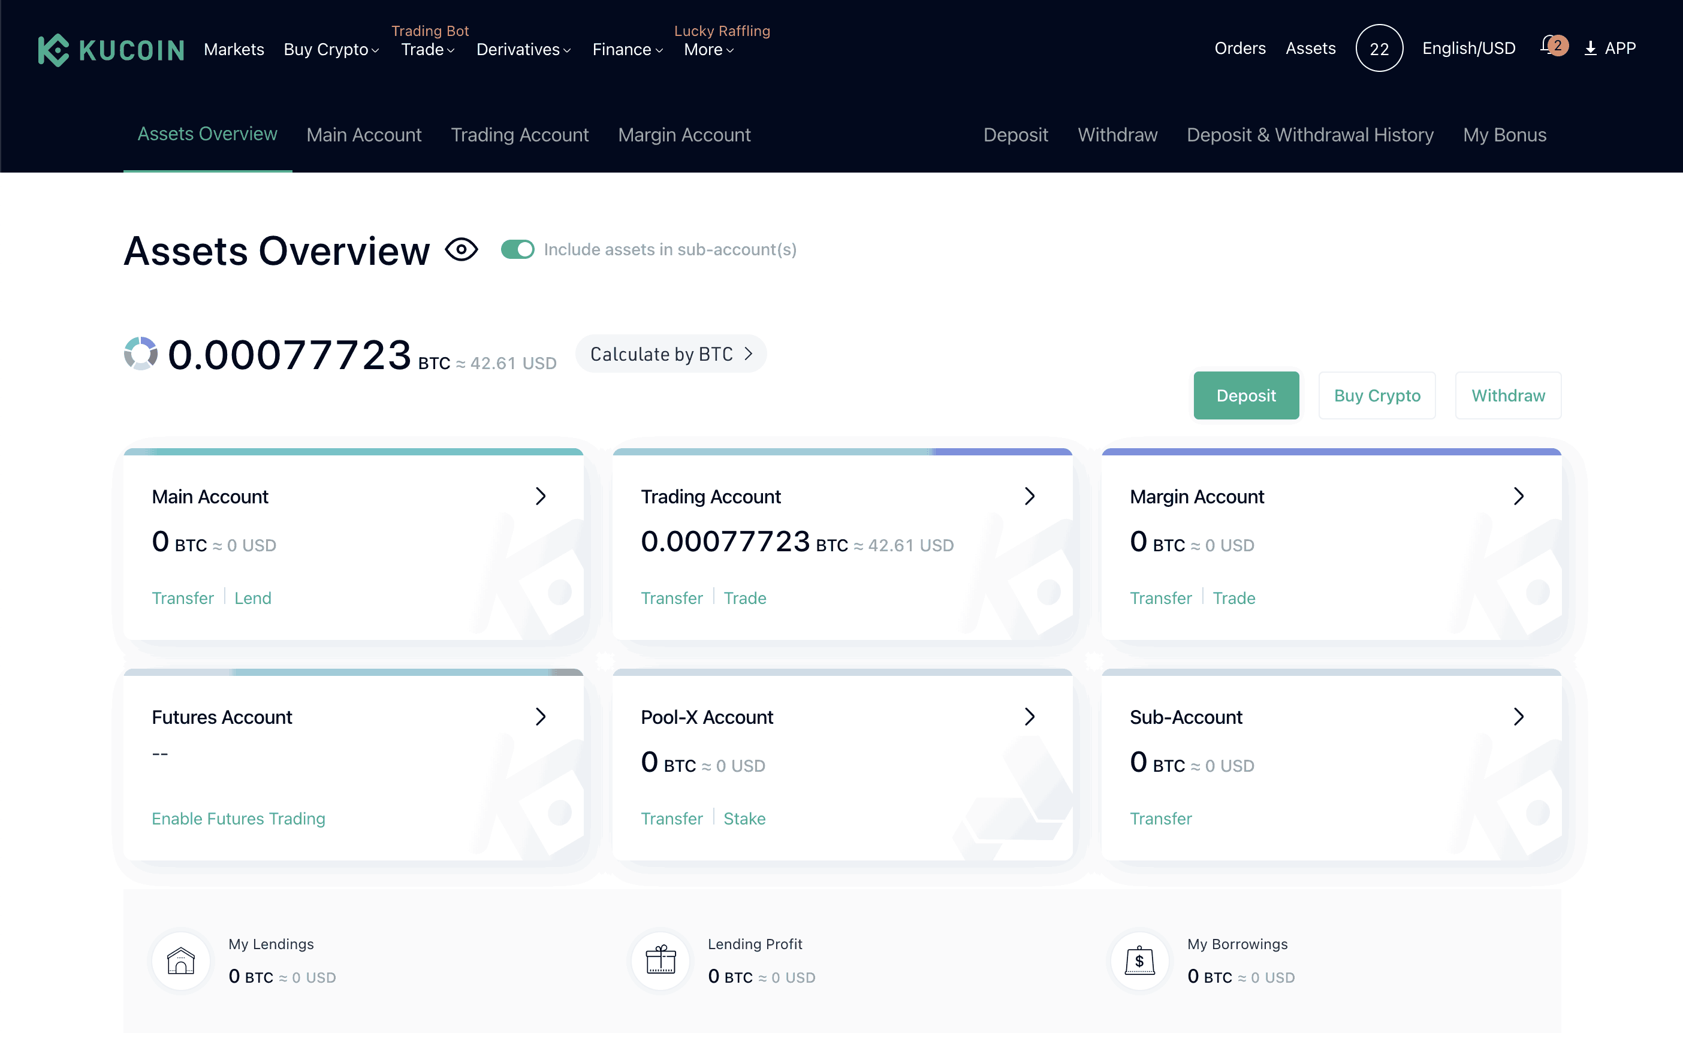This screenshot has width=1683, height=1045.
Task: Click the Lucky Raffling promo label
Action: pos(722,31)
